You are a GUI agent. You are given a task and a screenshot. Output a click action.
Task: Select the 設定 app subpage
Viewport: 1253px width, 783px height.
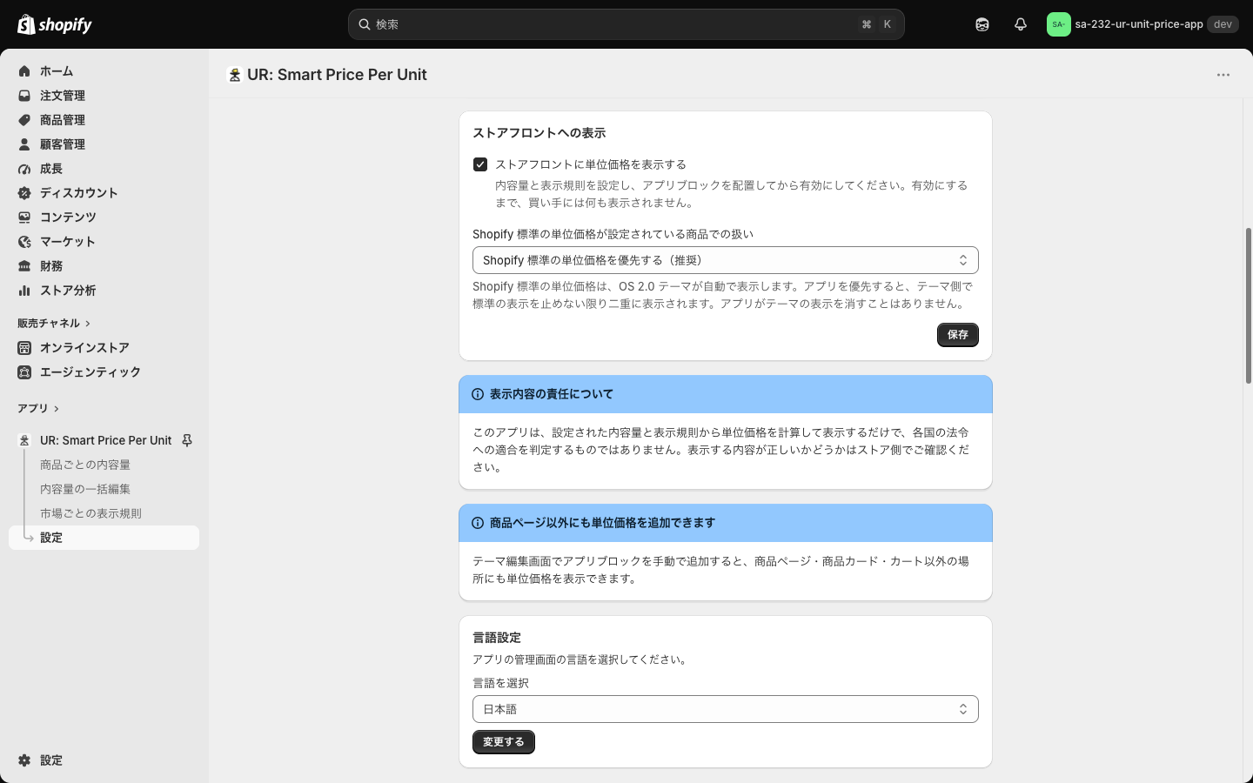coord(104,538)
